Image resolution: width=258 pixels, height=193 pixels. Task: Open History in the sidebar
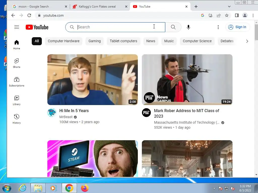pos(17,119)
